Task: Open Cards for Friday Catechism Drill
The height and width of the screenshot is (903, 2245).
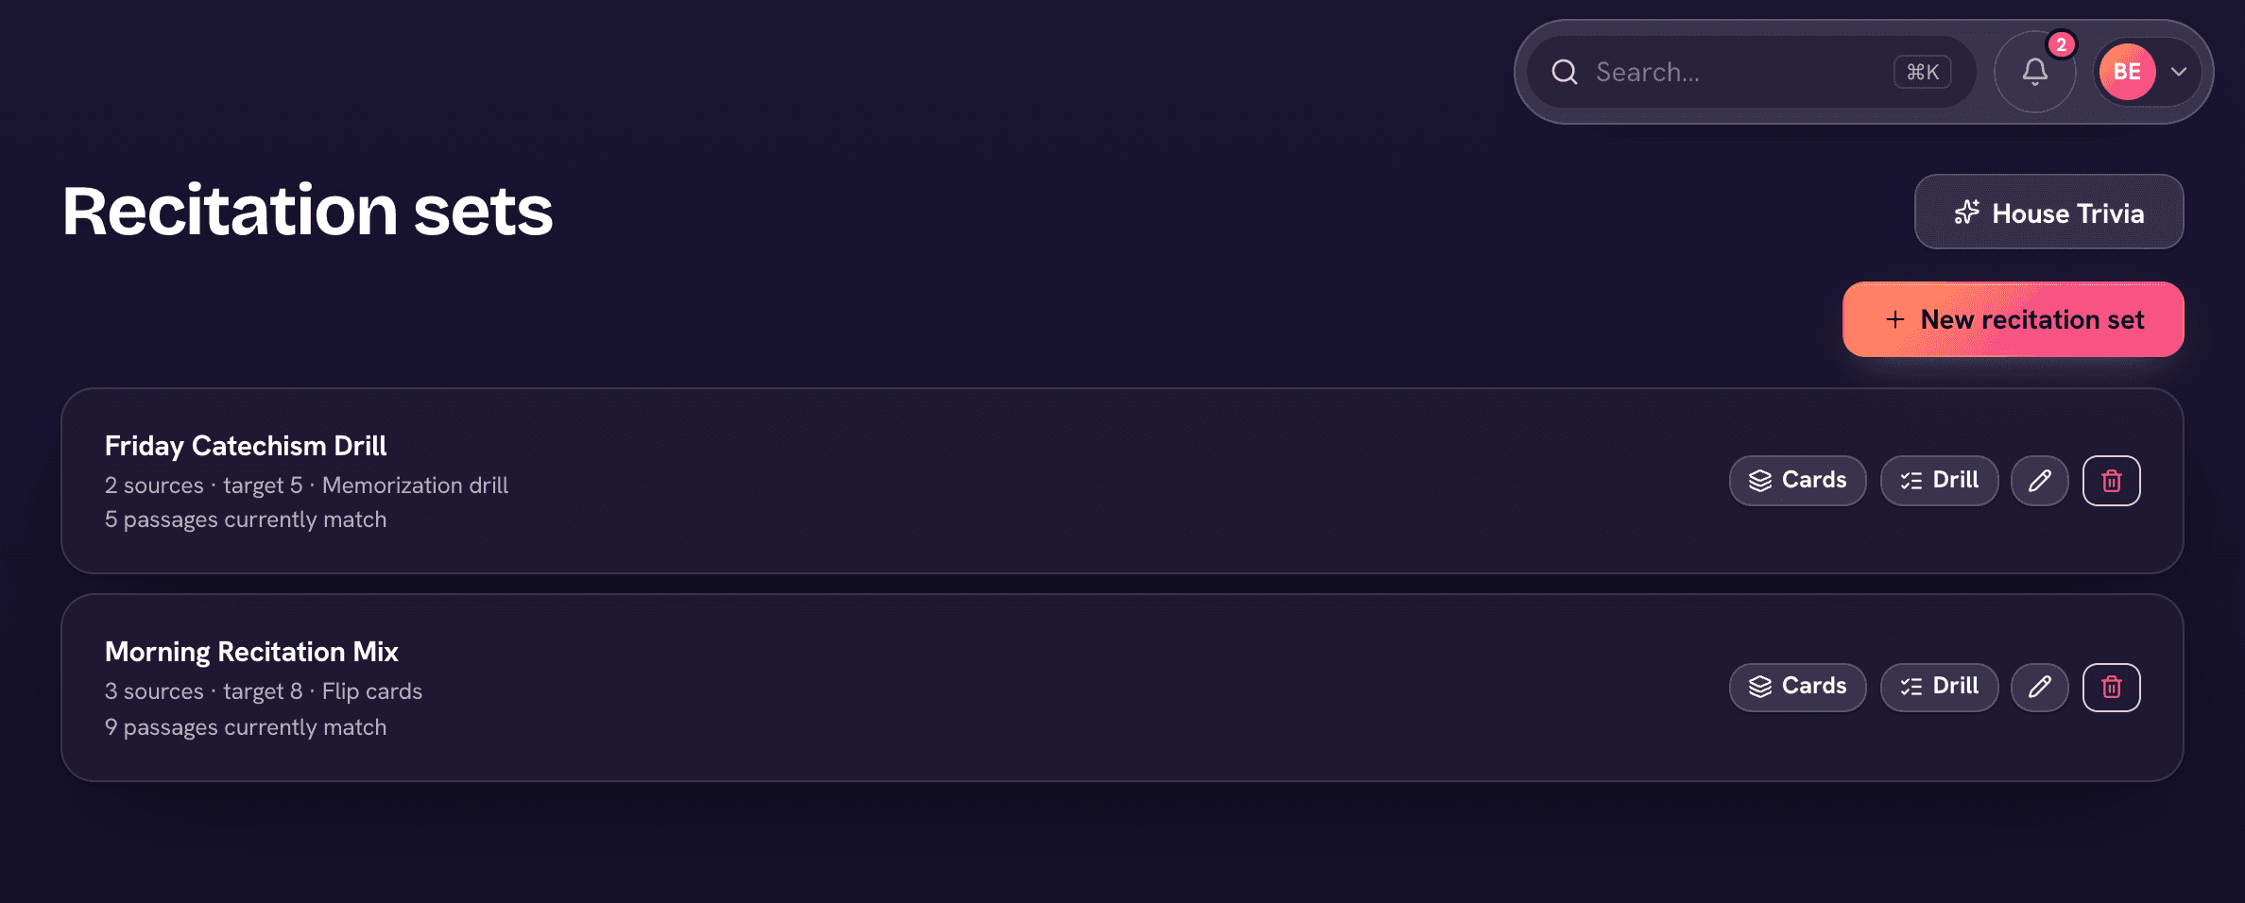Action: [x=1797, y=481]
